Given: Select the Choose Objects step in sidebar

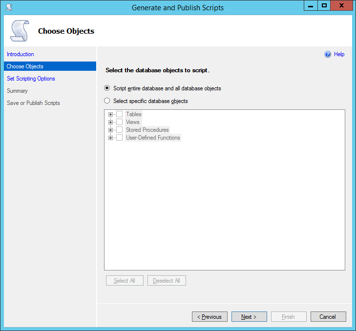Looking at the screenshot, I should click(x=25, y=66).
